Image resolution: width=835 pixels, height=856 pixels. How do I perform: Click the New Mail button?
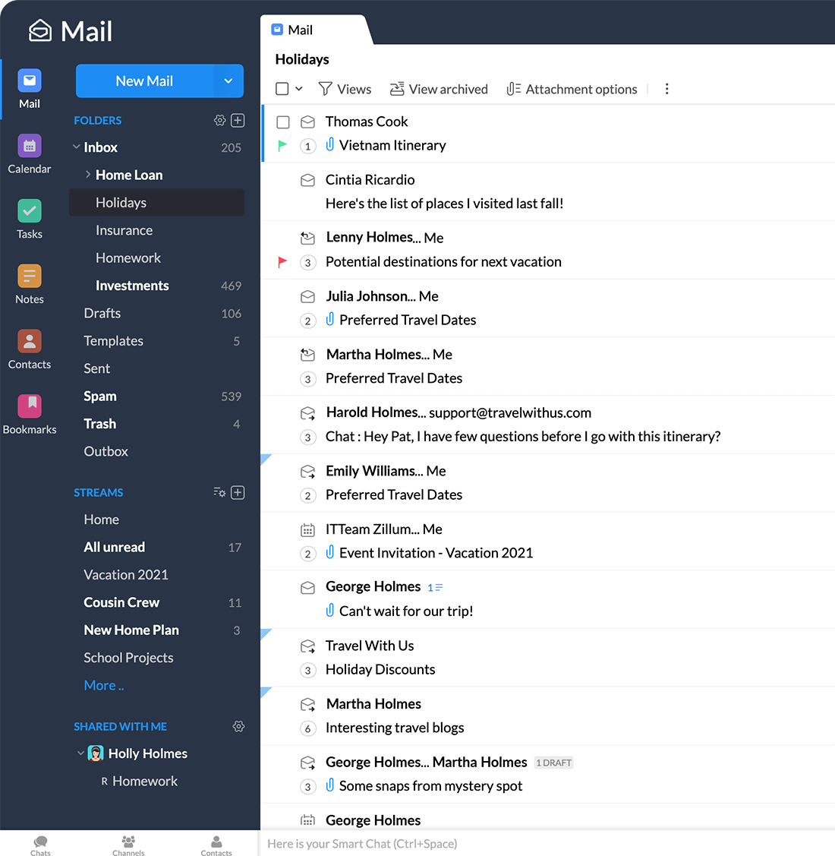point(144,81)
